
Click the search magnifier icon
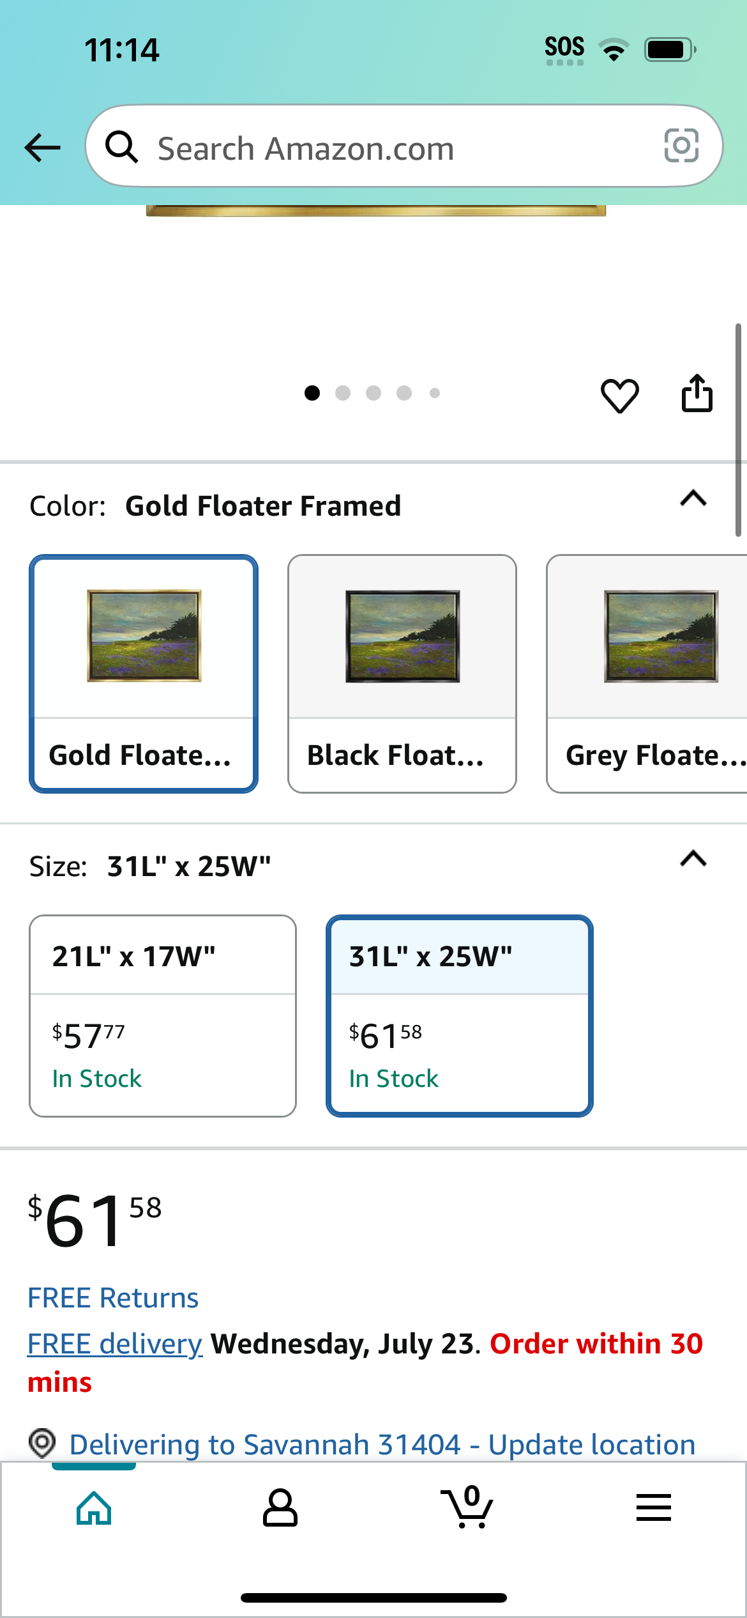click(122, 147)
